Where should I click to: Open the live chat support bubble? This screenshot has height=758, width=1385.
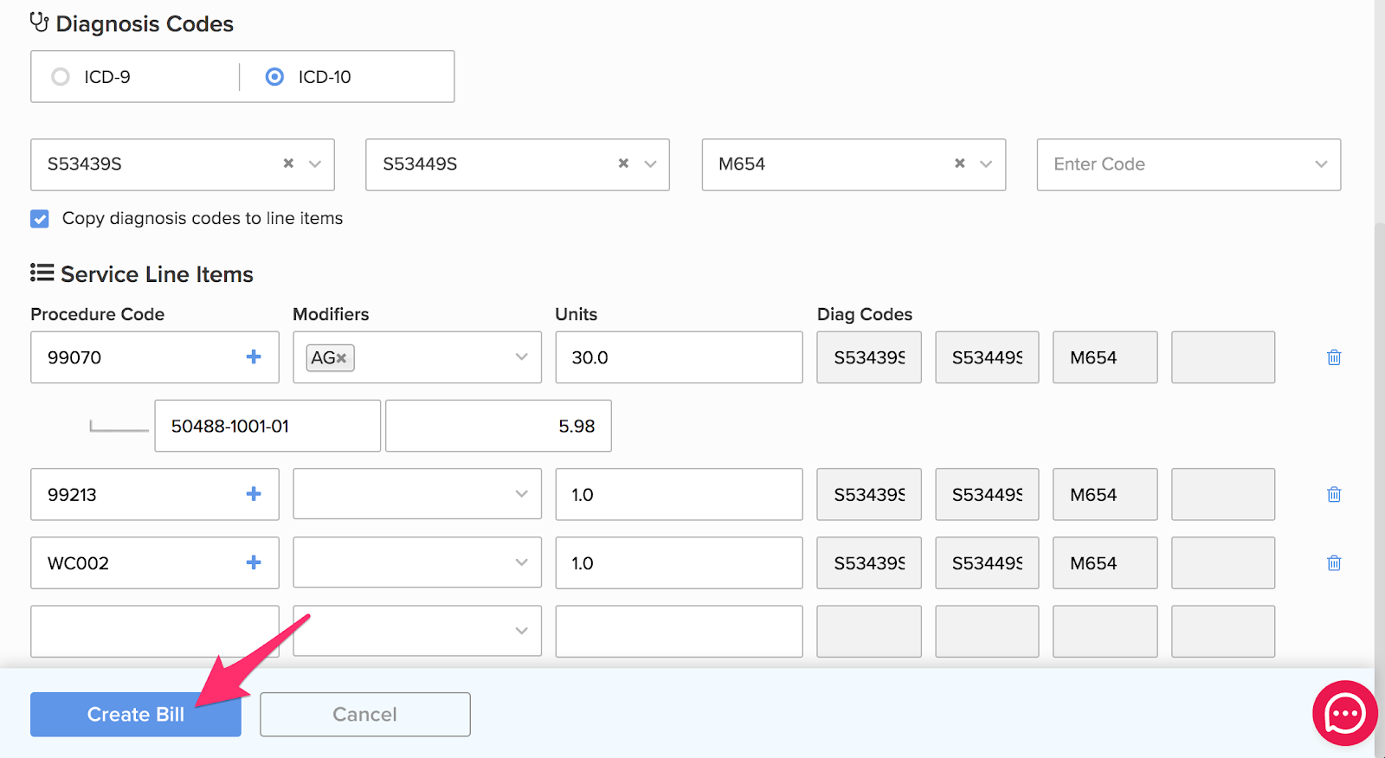click(x=1344, y=714)
